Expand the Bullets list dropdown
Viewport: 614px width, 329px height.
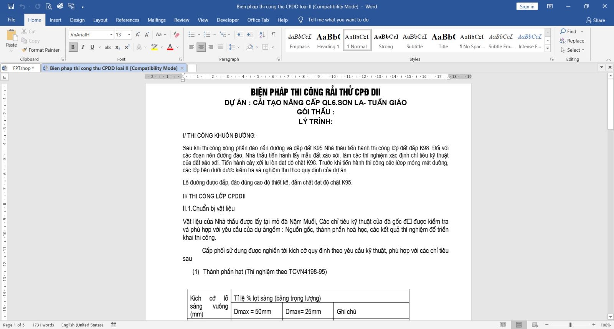(x=199, y=35)
